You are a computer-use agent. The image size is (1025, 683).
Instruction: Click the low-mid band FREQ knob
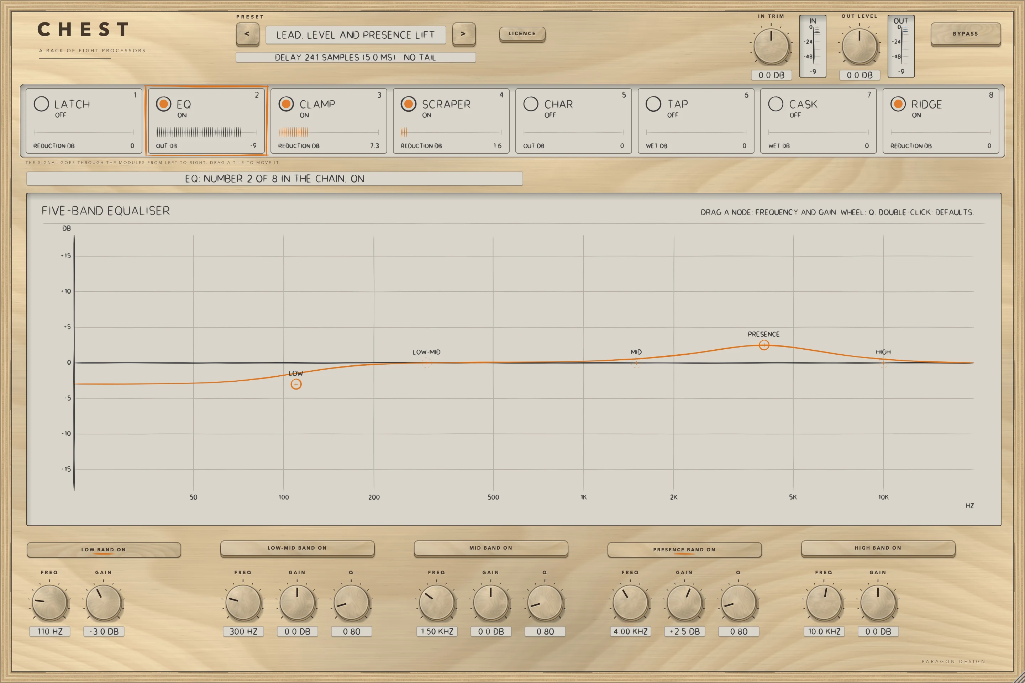tap(243, 602)
